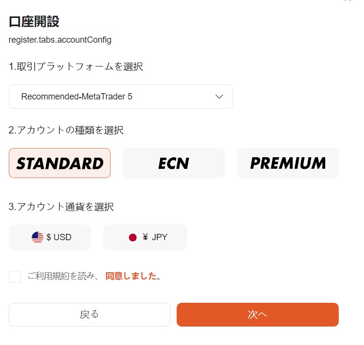Select $ USD as account currency
The image size is (364, 345).
point(50,237)
